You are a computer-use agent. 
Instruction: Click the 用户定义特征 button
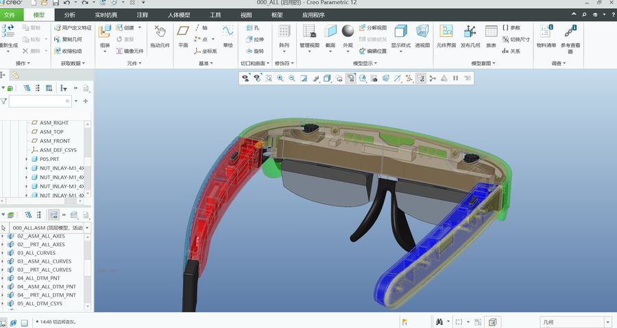tap(73, 28)
